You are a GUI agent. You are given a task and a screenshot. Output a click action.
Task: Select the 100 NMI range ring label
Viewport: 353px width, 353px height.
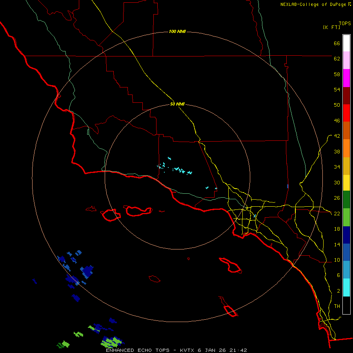177,31
